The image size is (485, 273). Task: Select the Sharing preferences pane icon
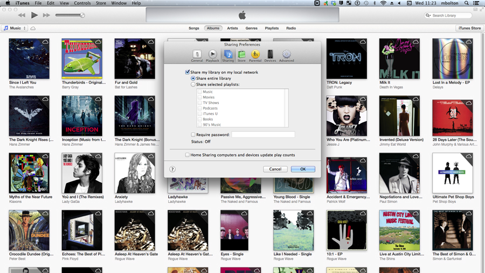click(x=228, y=56)
